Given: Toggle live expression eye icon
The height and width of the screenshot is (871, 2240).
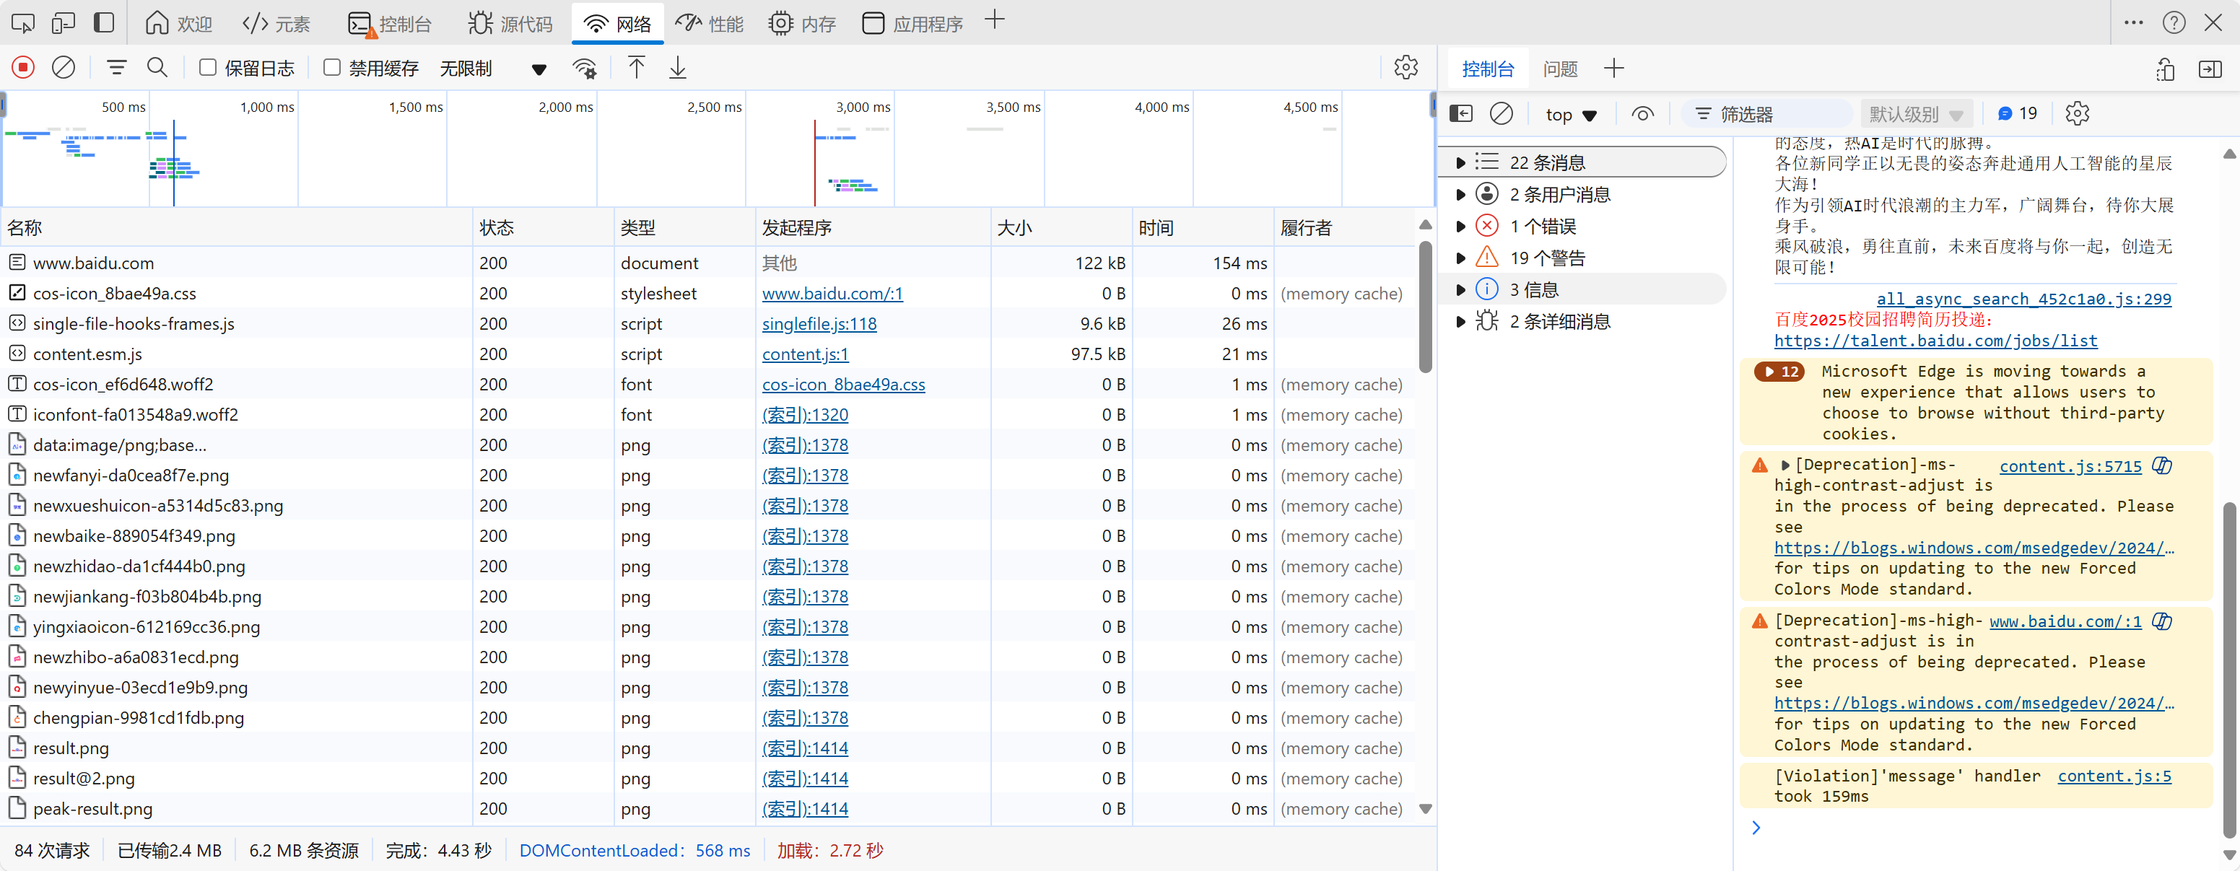Looking at the screenshot, I should (x=1642, y=113).
